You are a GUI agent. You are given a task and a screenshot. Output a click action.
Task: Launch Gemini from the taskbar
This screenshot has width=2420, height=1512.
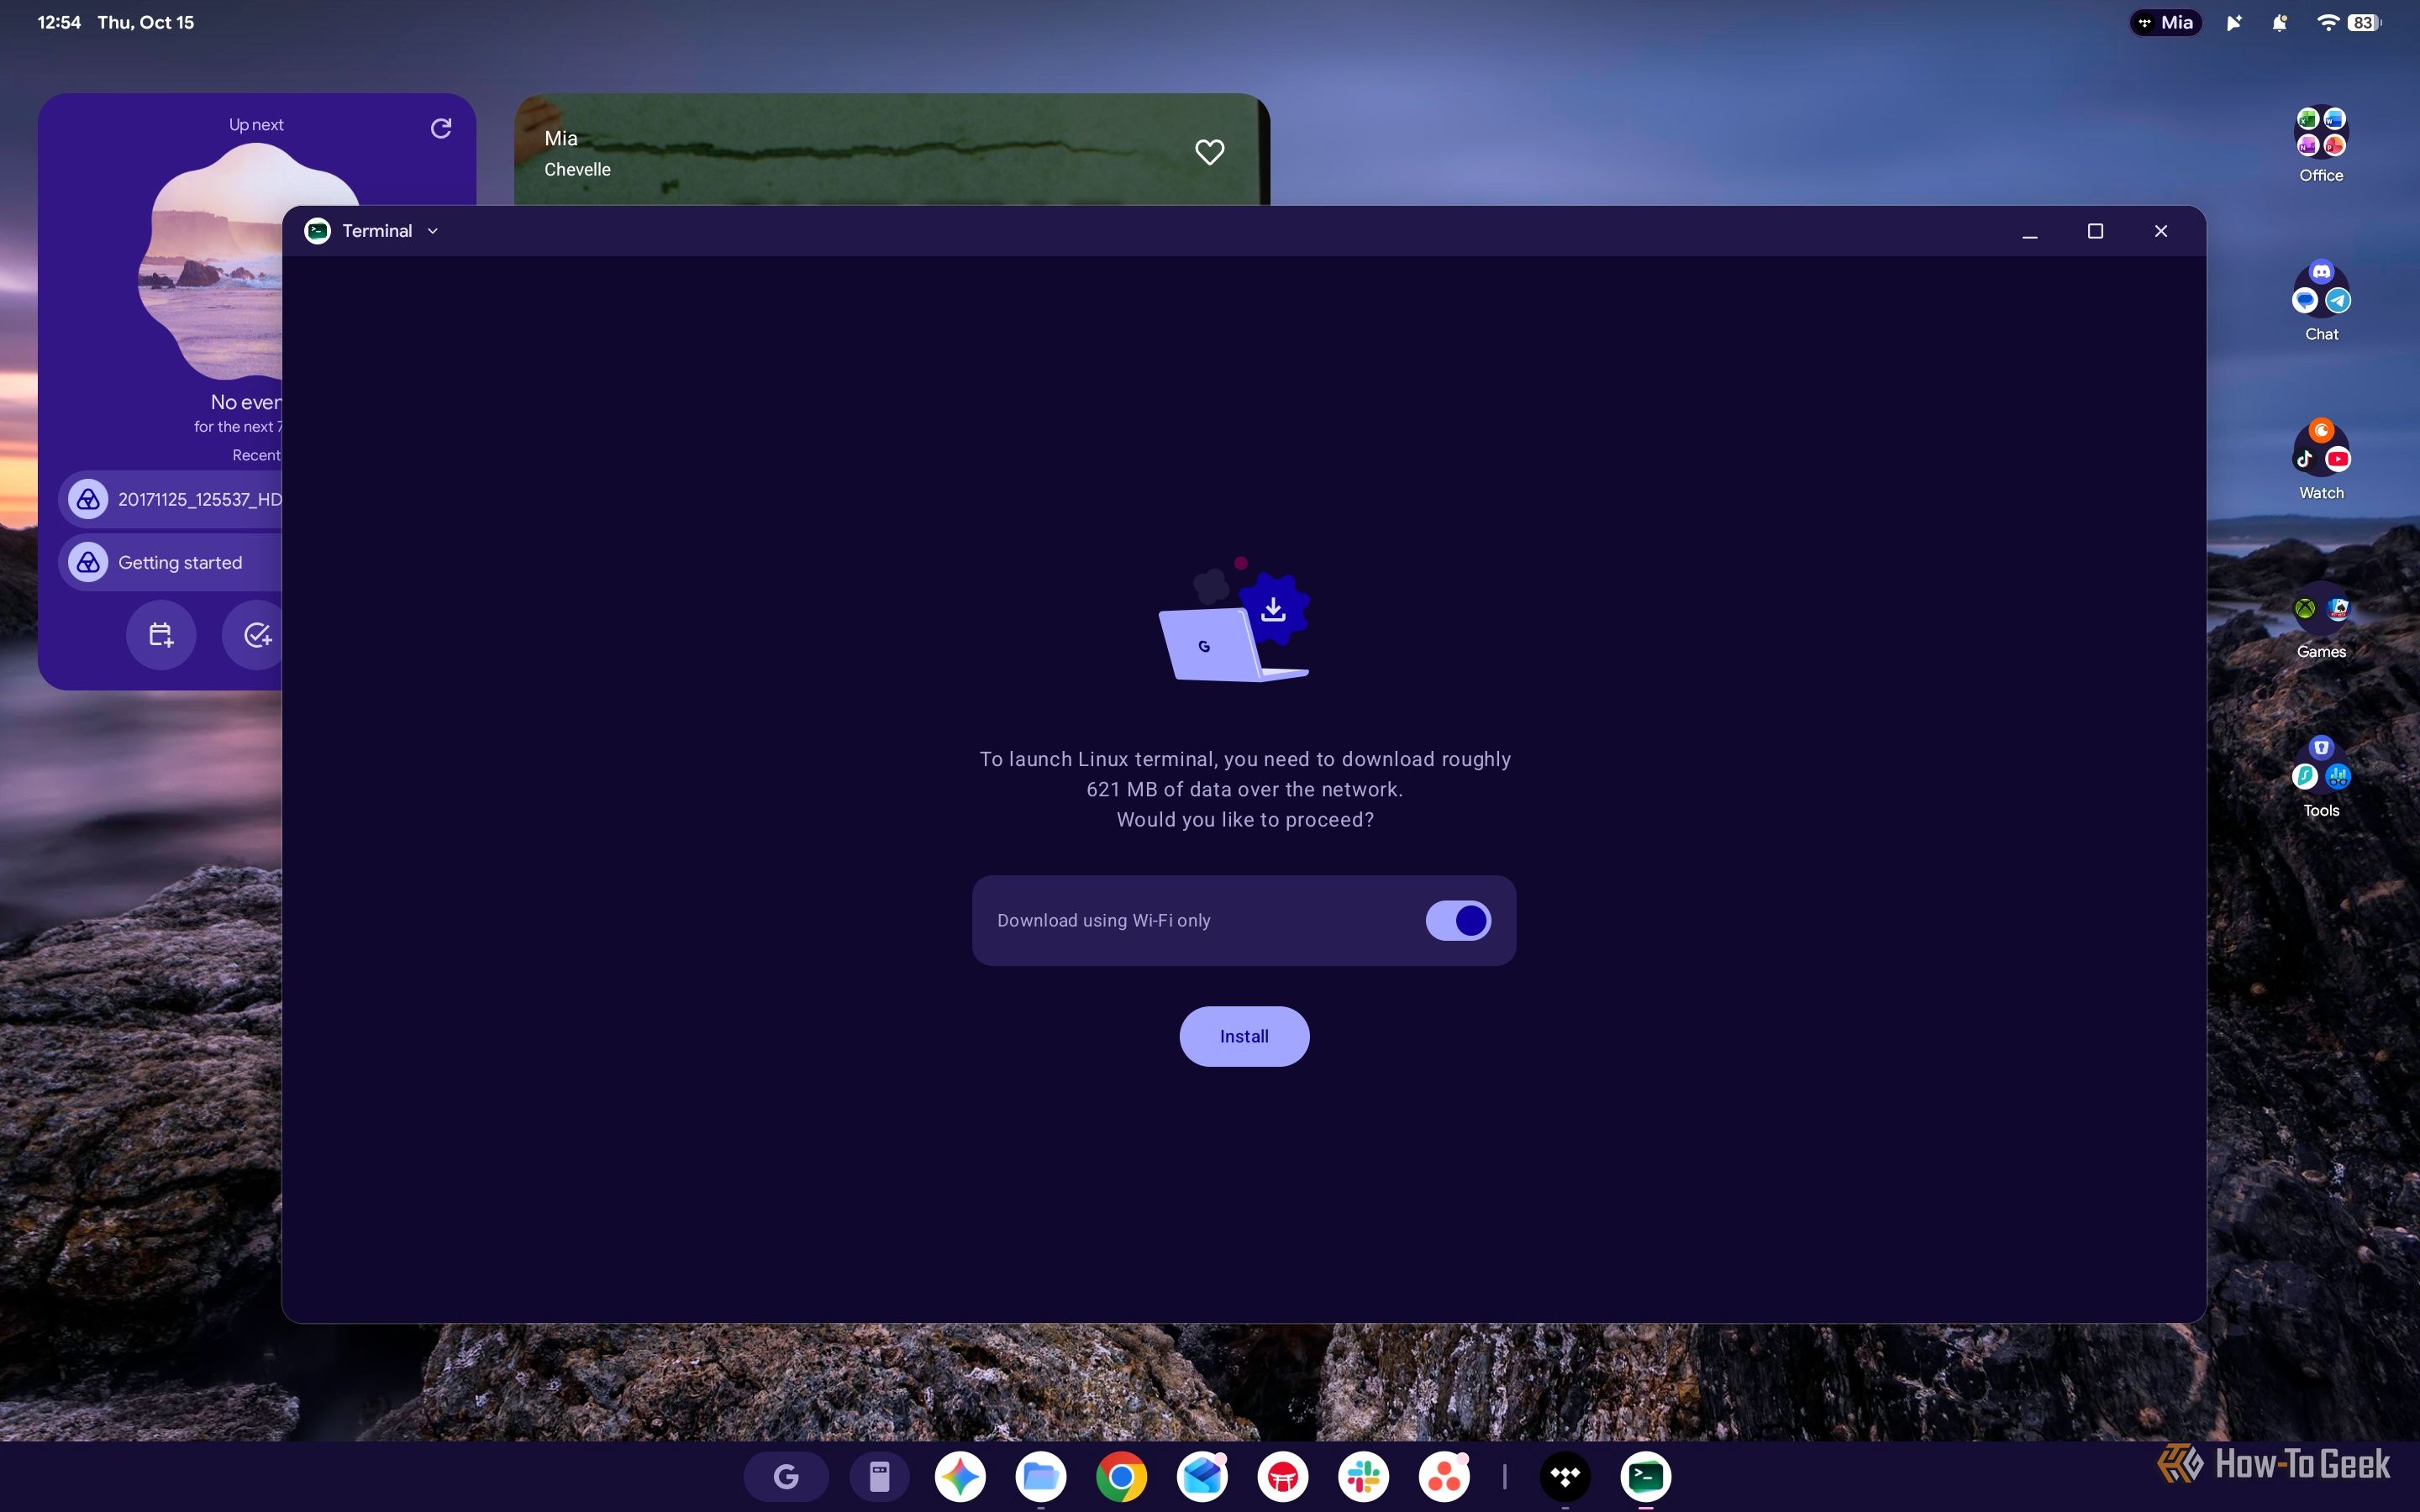click(960, 1476)
